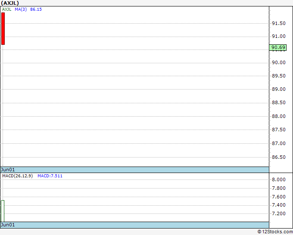The width and height of the screenshot is (293, 235).
Task: Click the 7.400 MACD axis label
Action: tap(279, 205)
